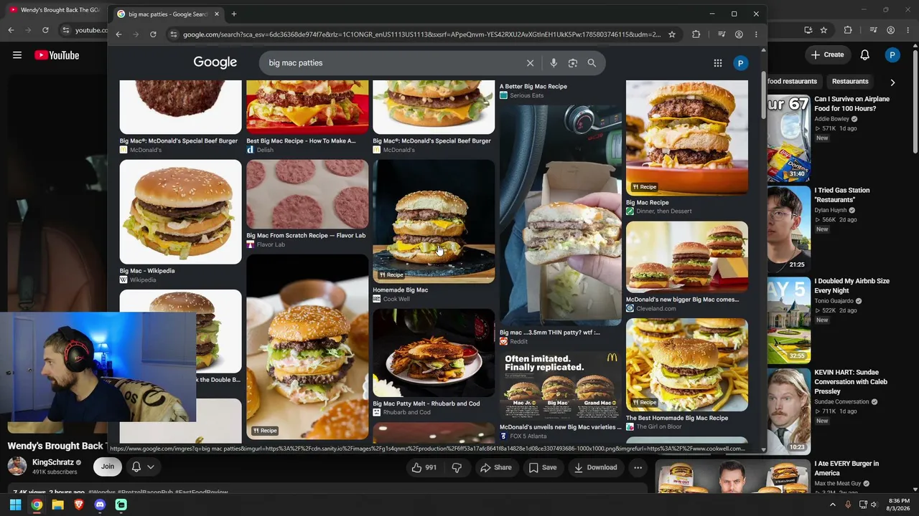The height and width of the screenshot is (516, 919).
Task: Open the Big Mac Patty Melt image
Action: pyautogui.click(x=434, y=353)
